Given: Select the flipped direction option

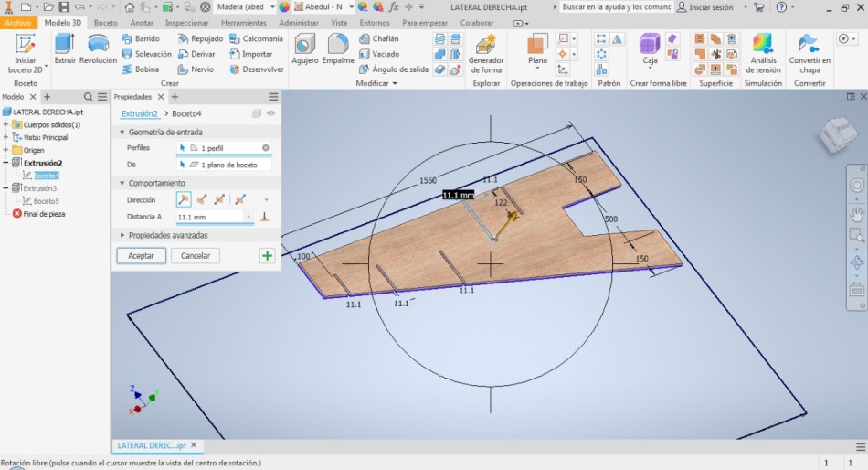Looking at the screenshot, I should coord(202,199).
